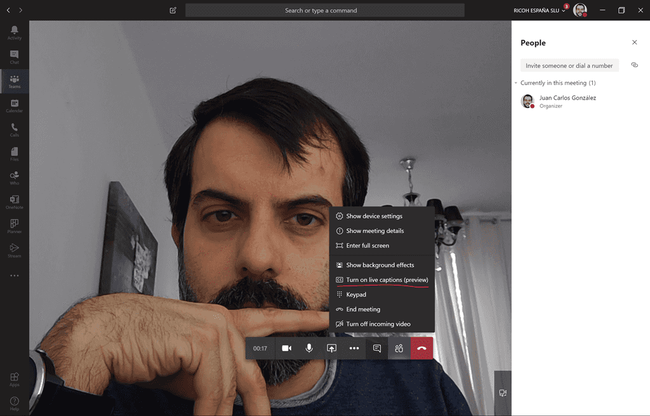Open the Apps store

15,379
